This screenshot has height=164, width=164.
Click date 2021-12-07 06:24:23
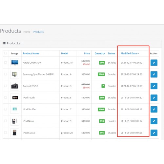click(132, 74)
